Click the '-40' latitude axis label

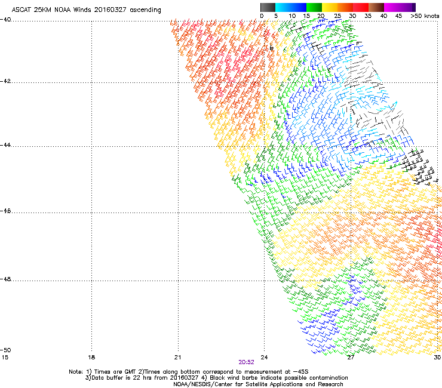click(x=5, y=20)
